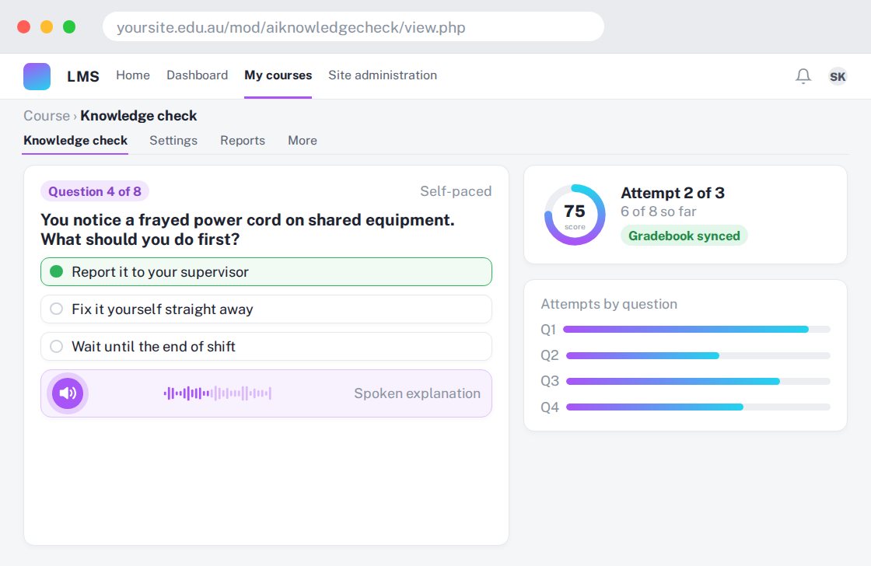Open My courses in navigation bar
The width and height of the screenshot is (871, 566).
(x=278, y=75)
